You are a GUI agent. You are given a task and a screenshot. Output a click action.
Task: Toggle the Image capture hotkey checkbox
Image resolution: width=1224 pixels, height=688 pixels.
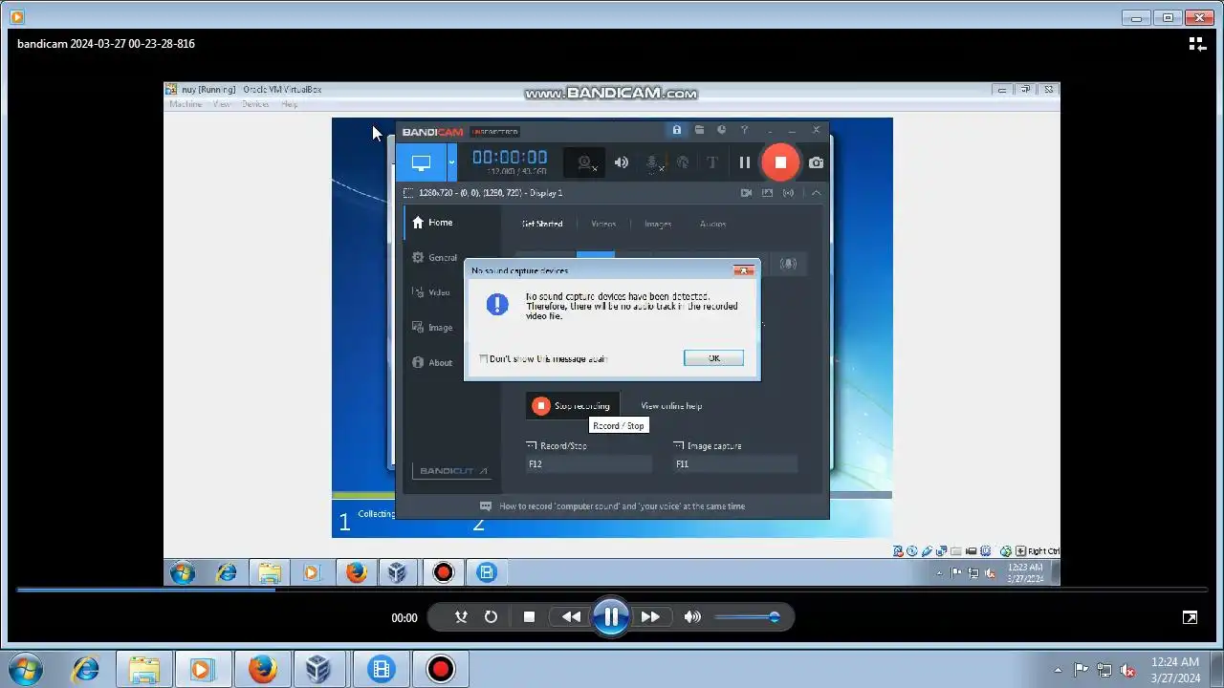pyautogui.click(x=679, y=446)
